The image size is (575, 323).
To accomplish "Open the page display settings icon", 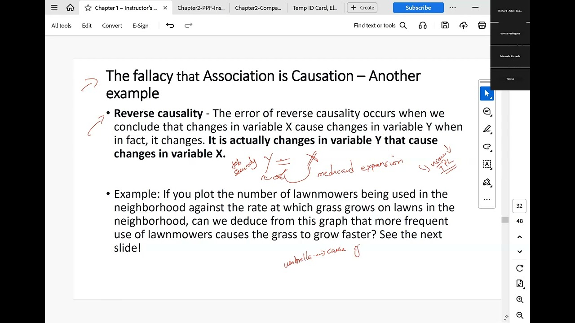I will point(520,284).
